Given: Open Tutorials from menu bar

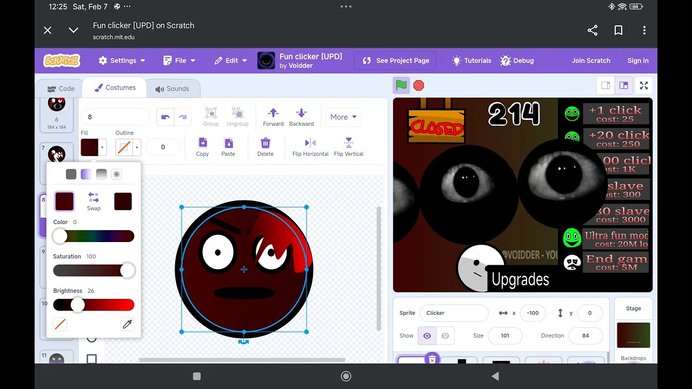Looking at the screenshot, I should pyautogui.click(x=471, y=61).
